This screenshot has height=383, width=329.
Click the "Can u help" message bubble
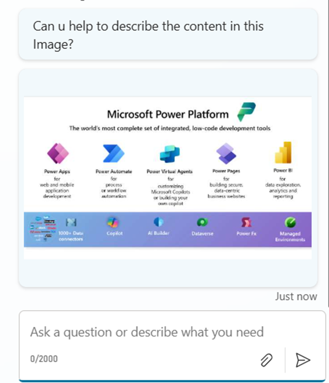click(x=168, y=34)
